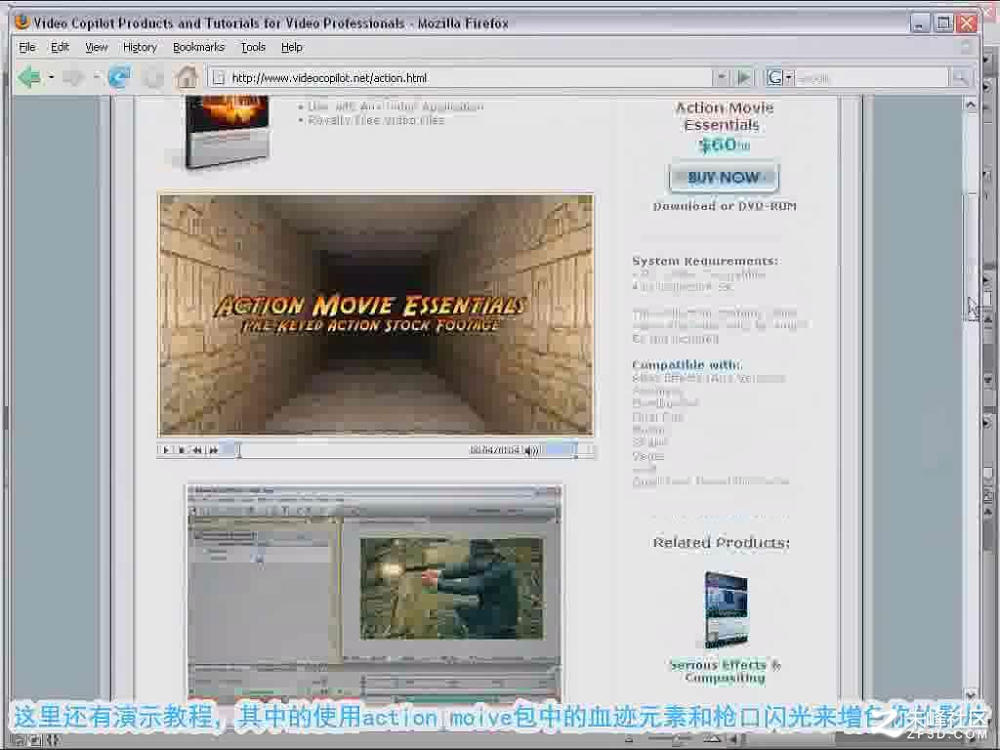Click the greyed Forward arrow button
This screenshot has height=750, width=1000.
[x=74, y=78]
